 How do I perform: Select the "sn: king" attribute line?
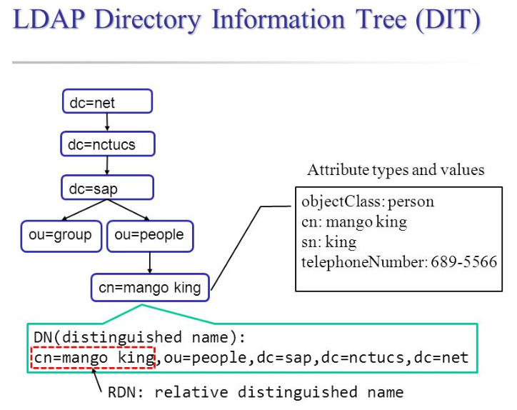point(329,242)
